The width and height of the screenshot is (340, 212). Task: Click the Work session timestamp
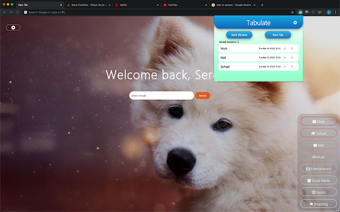[269, 48]
